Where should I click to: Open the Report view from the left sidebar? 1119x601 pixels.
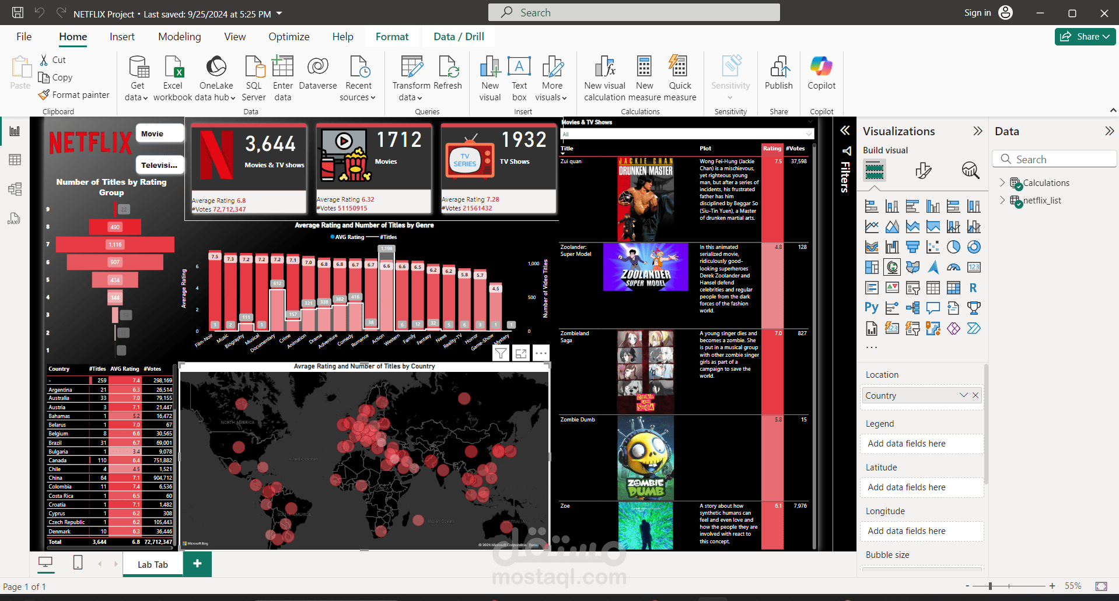click(x=15, y=131)
